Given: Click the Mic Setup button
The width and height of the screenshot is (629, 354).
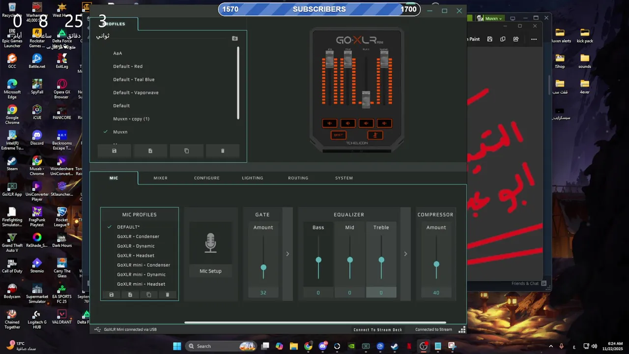Looking at the screenshot, I should (x=210, y=271).
